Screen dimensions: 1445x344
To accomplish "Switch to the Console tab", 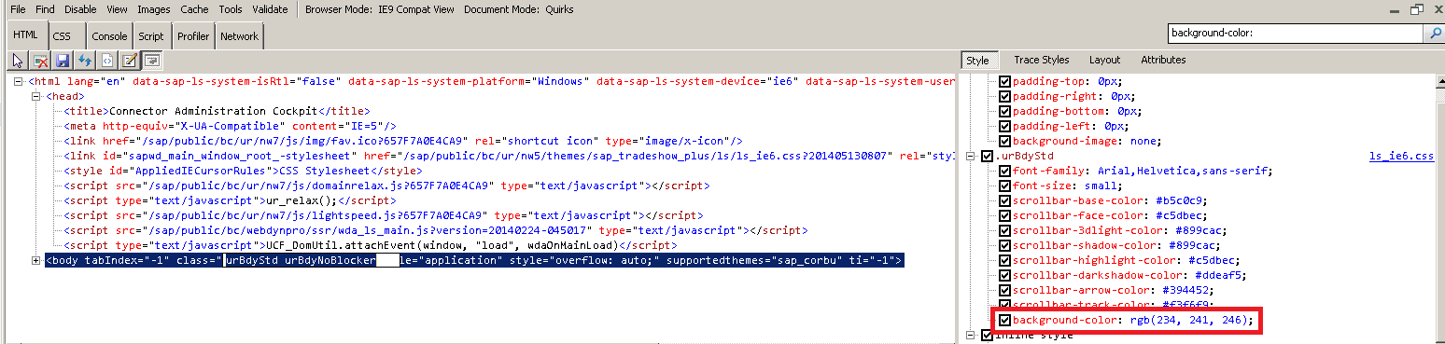I will pos(109,36).
